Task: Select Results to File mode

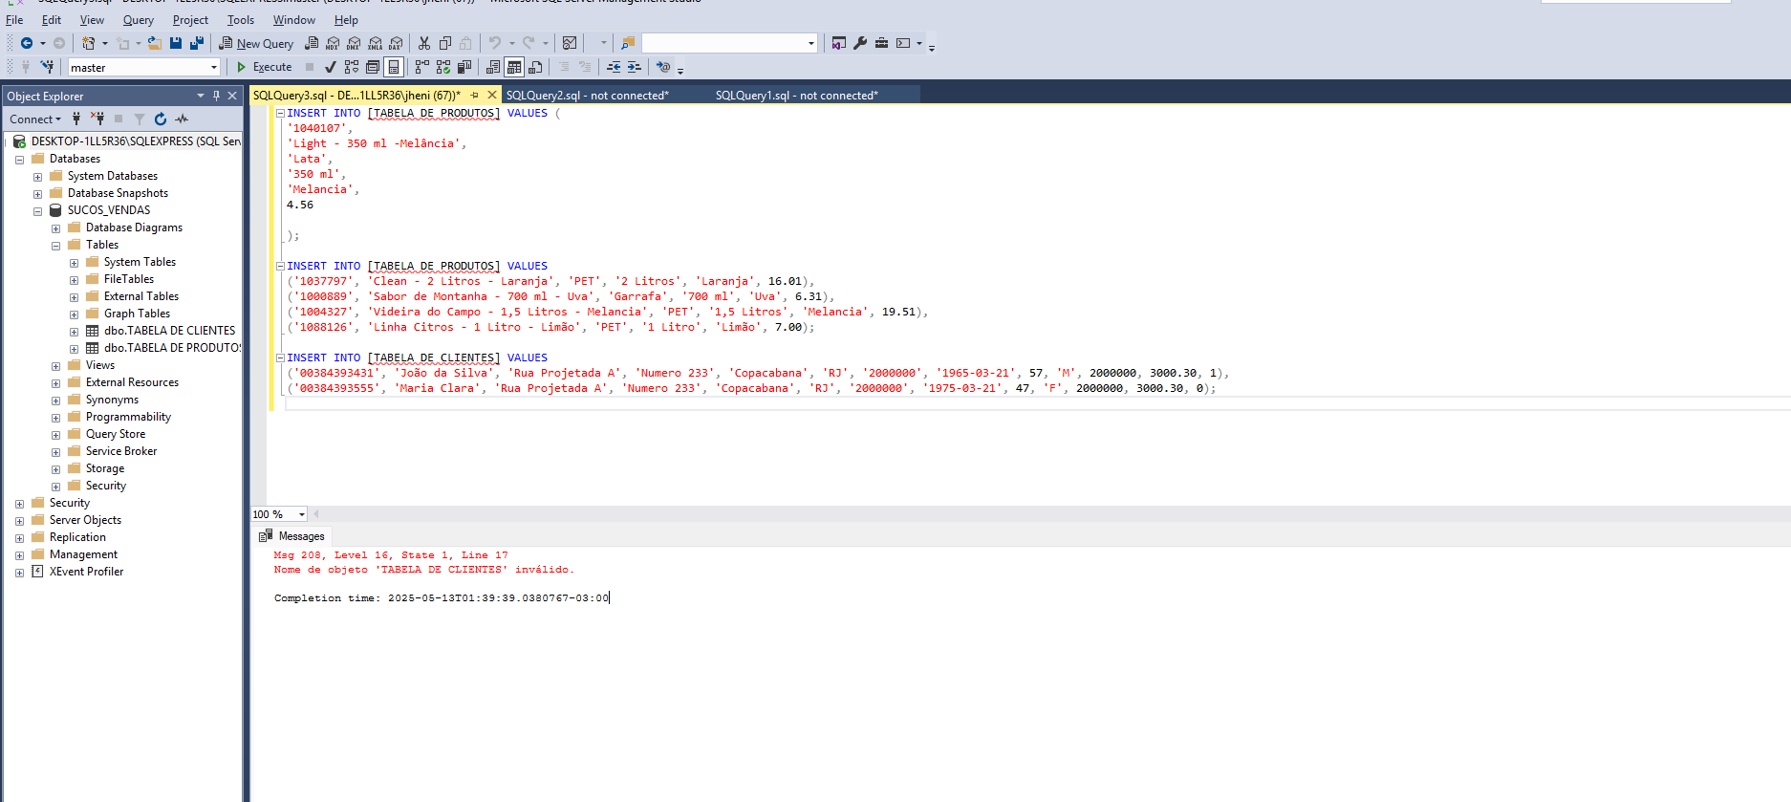Action: pyautogui.click(x=535, y=67)
